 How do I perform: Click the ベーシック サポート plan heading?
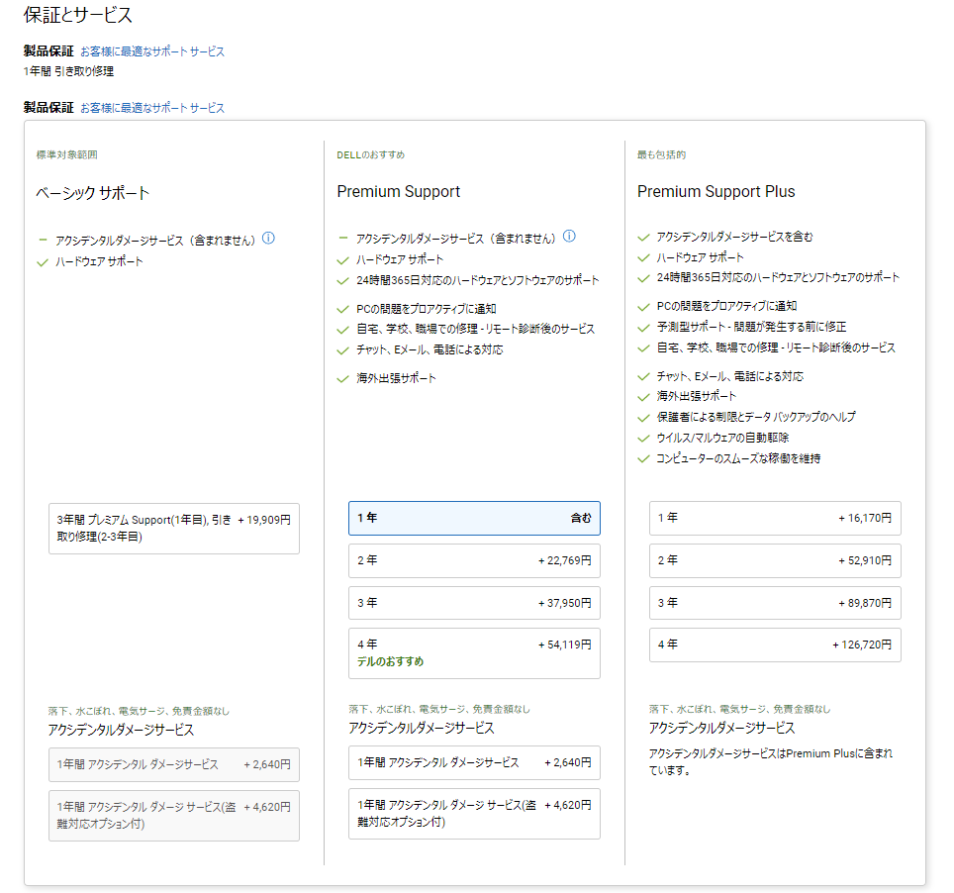click(93, 193)
